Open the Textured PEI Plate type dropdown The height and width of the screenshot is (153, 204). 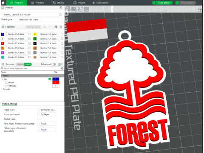(39, 20)
